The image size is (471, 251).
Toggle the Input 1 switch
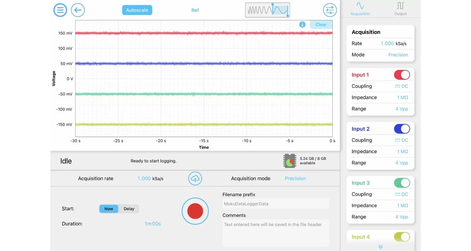pos(402,75)
